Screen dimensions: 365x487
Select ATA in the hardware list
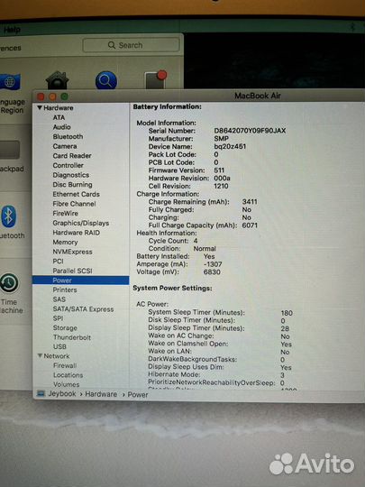pos(59,117)
